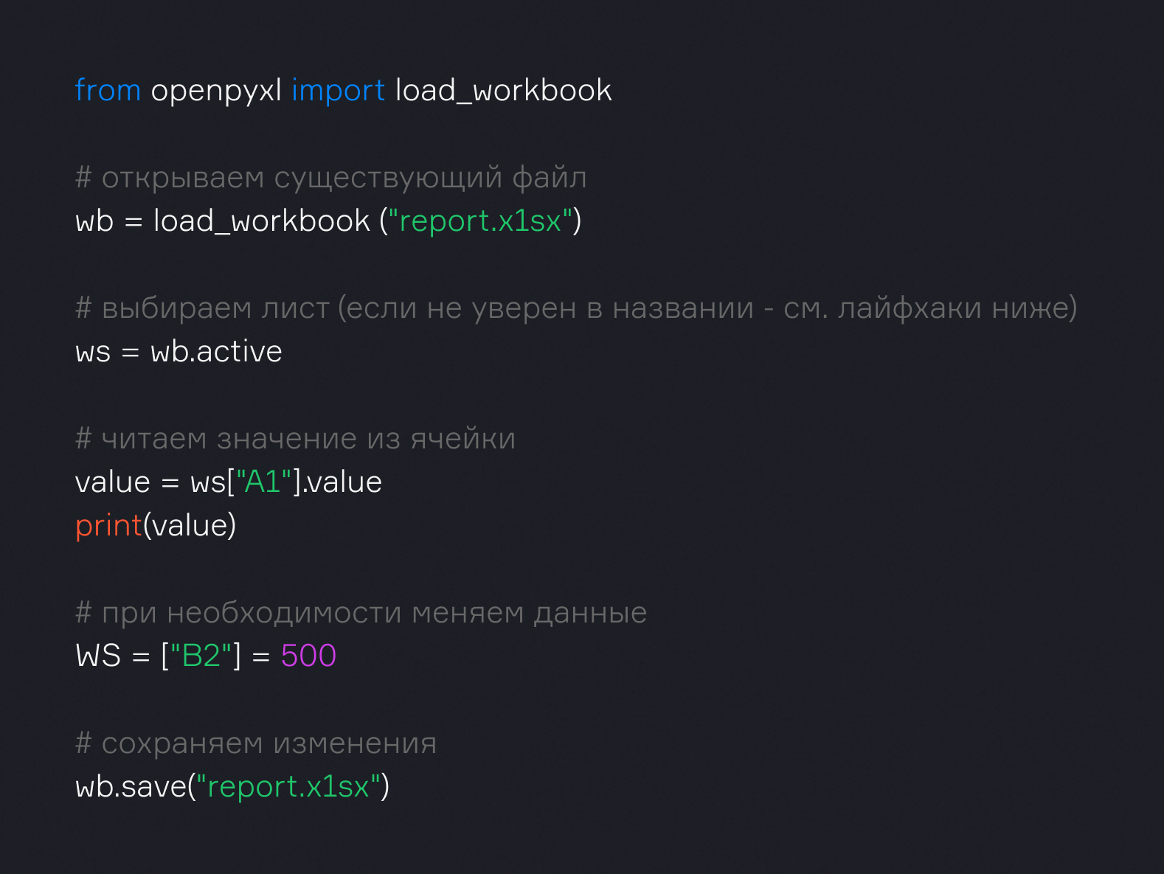Click the "wb" variable before load_workbook assignment
The width and height of the screenshot is (1164, 874).
pyautogui.click(x=94, y=221)
